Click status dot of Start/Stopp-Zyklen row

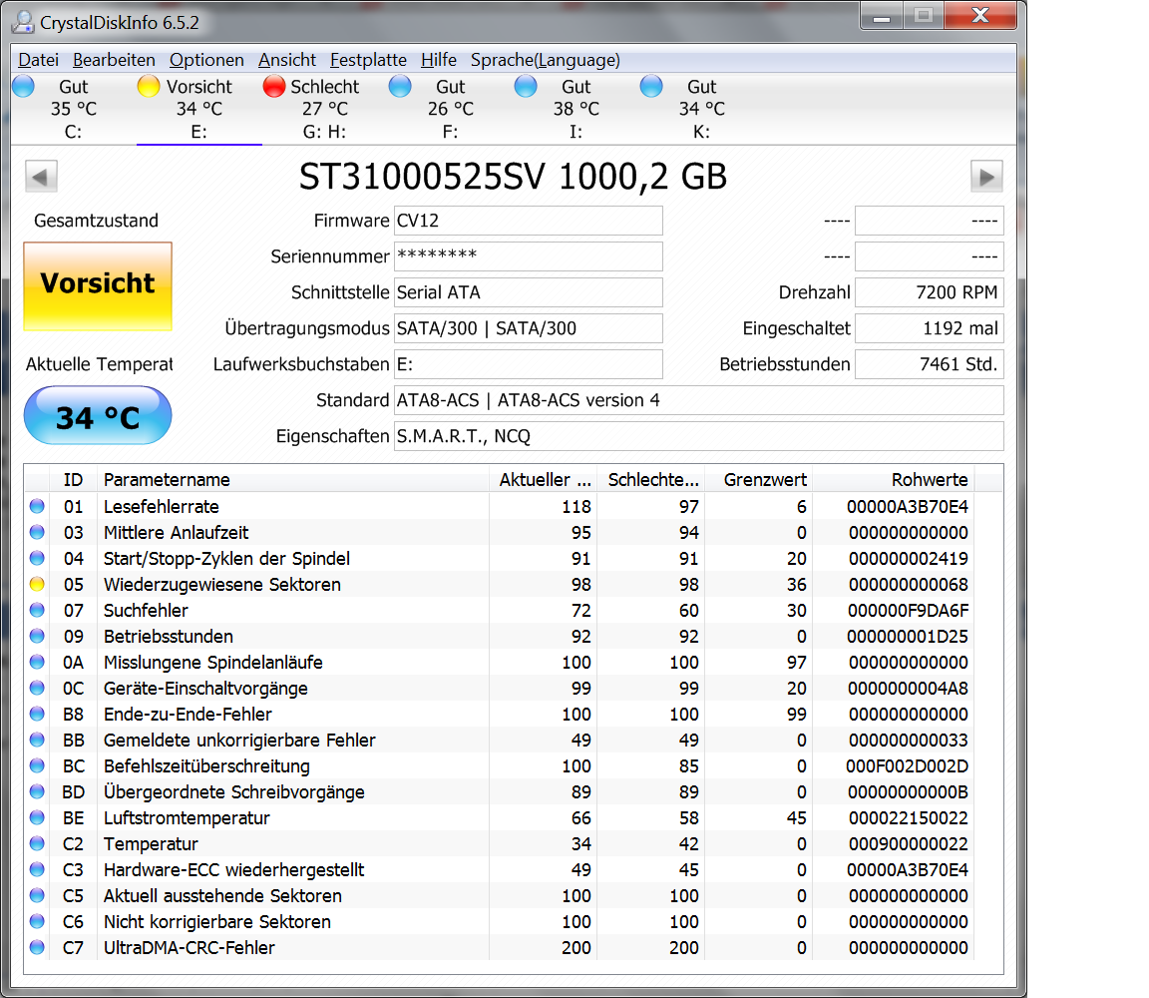coord(37,558)
